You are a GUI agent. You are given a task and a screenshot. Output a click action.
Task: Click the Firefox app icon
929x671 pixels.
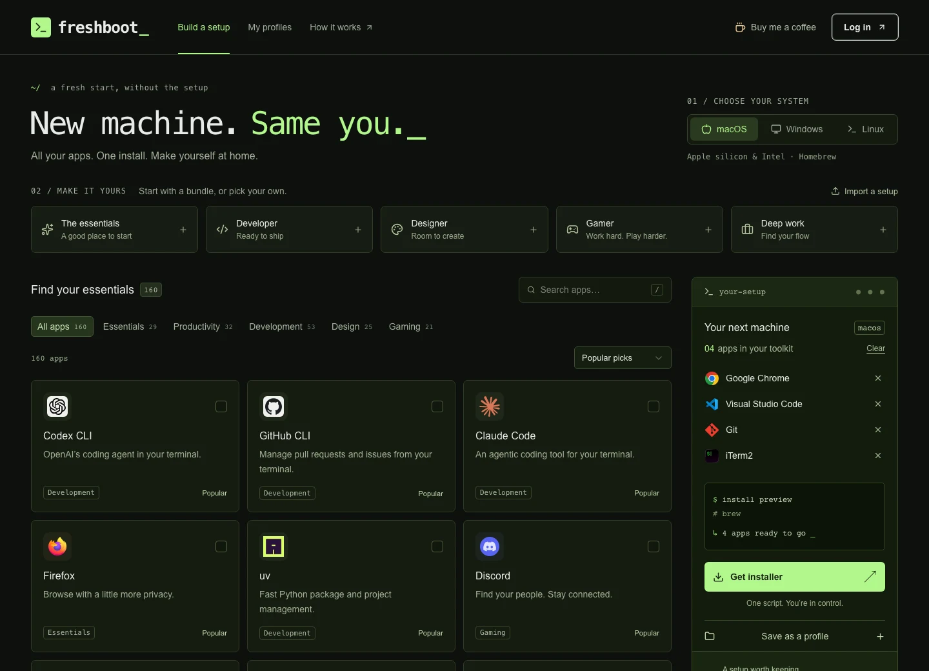click(x=57, y=546)
